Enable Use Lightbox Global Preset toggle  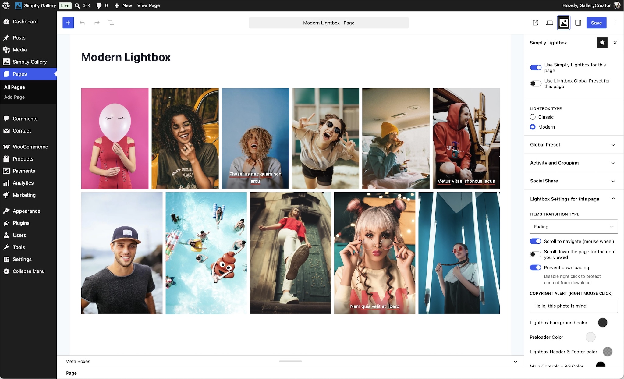[536, 83]
